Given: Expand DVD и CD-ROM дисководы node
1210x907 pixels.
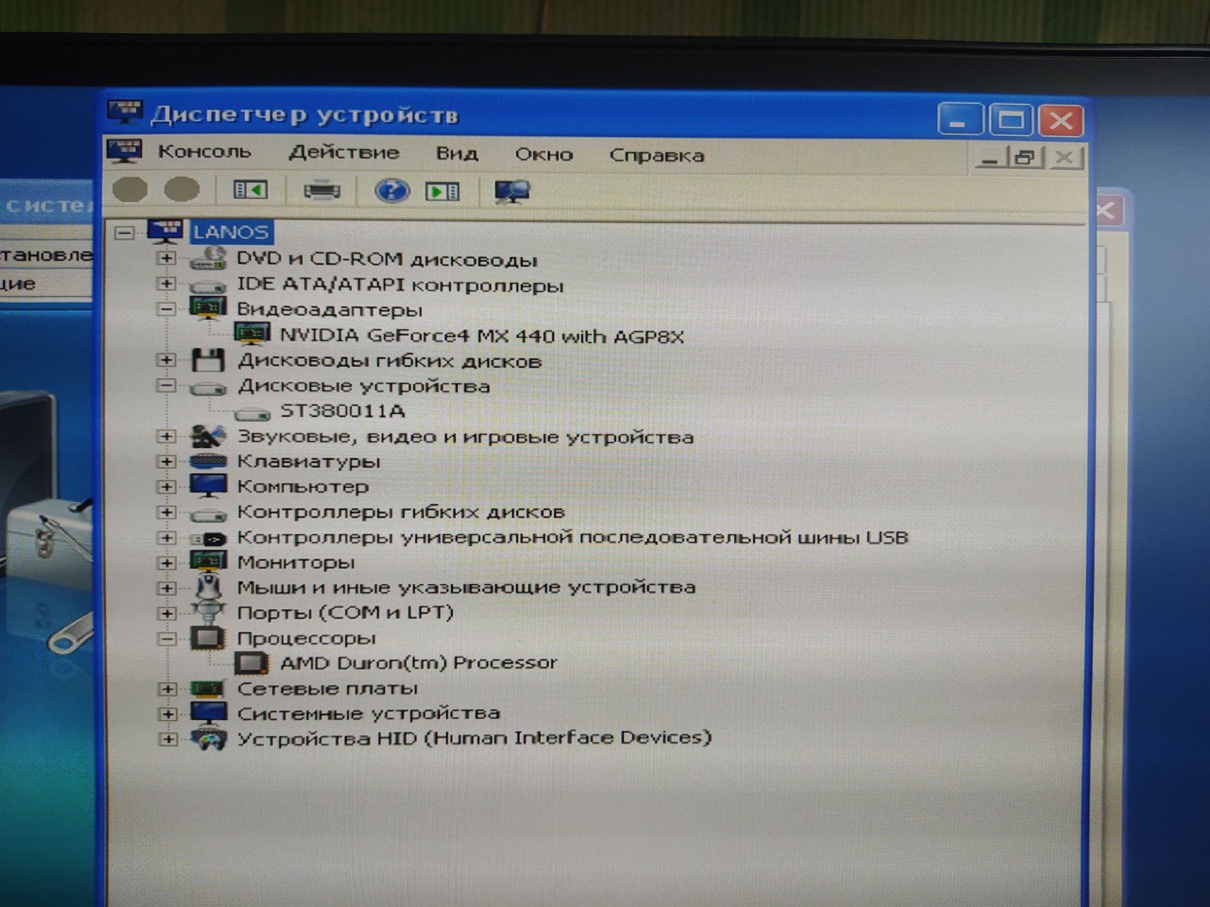Looking at the screenshot, I should click(x=166, y=258).
